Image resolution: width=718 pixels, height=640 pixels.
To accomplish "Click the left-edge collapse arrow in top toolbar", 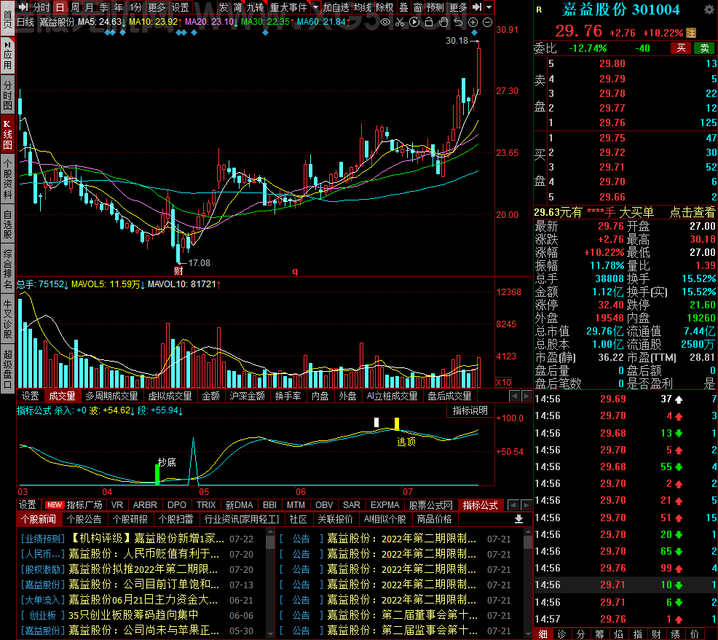I will point(23,7).
